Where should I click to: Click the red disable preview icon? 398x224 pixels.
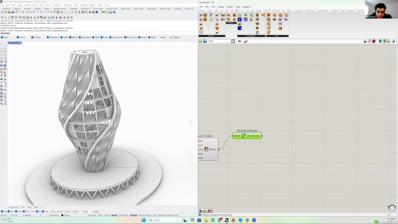[x=374, y=41]
